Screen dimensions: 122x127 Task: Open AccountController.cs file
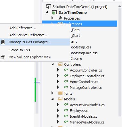coord(86,70)
